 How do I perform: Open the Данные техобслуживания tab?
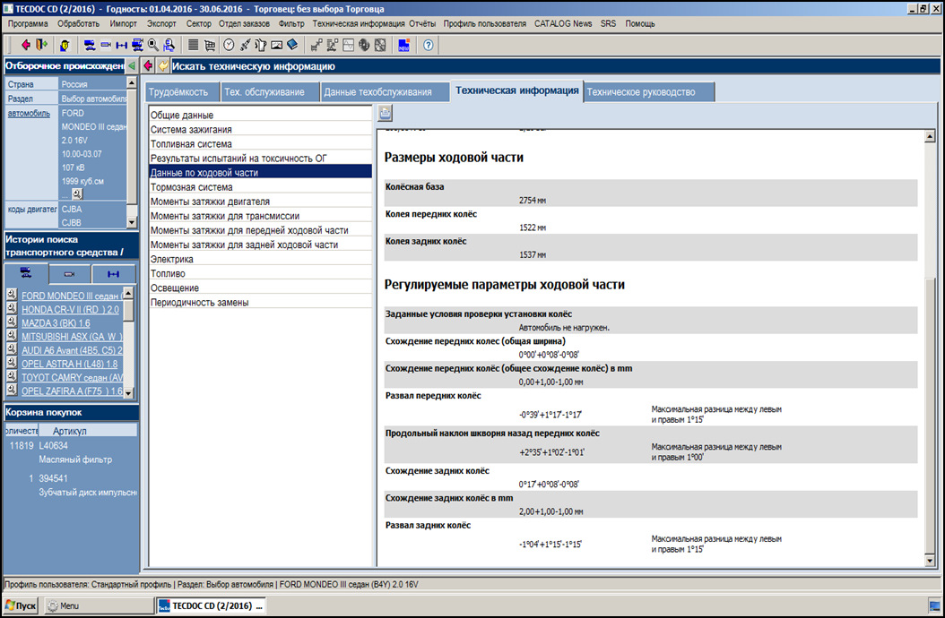pyautogui.click(x=385, y=92)
